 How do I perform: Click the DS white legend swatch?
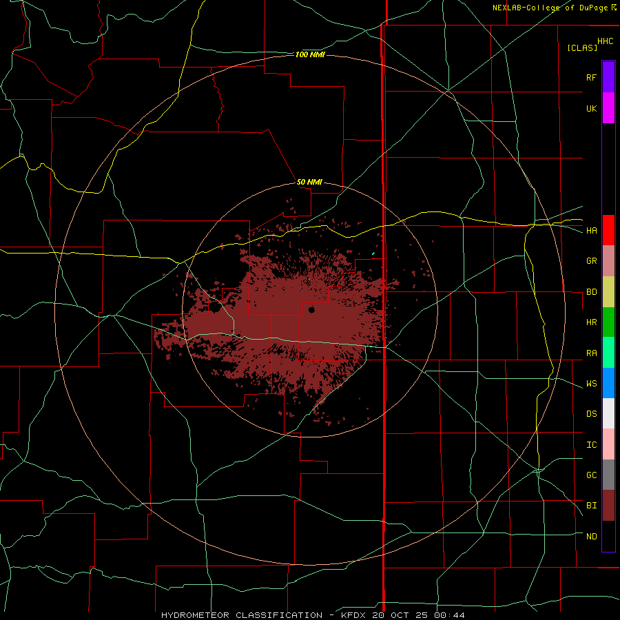608,413
